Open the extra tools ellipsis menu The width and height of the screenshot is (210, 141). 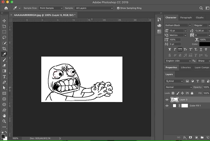[4, 127]
